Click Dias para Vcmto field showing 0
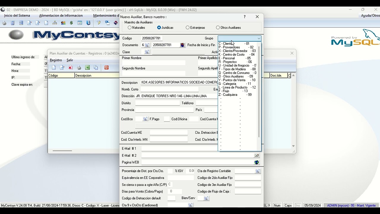Viewport: 380px width, 214px height. point(175,191)
